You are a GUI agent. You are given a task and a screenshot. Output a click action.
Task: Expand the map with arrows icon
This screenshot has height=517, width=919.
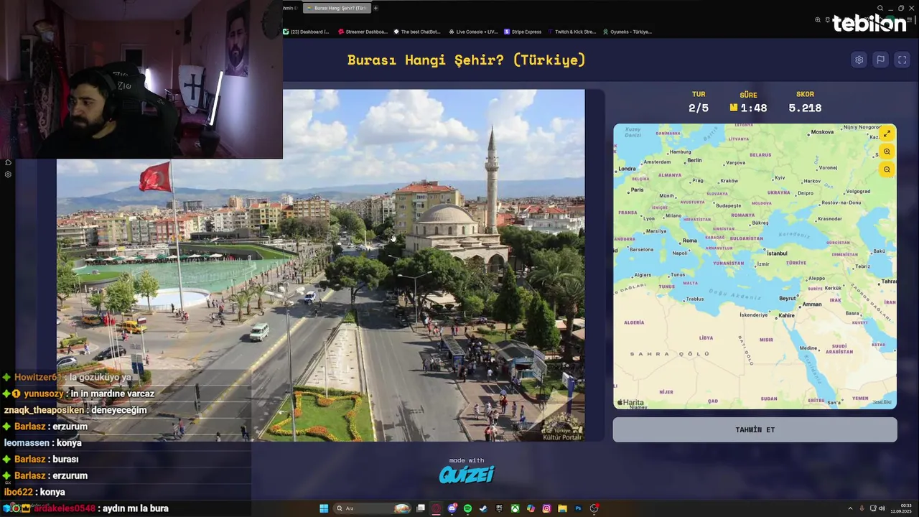tap(887, 134)
